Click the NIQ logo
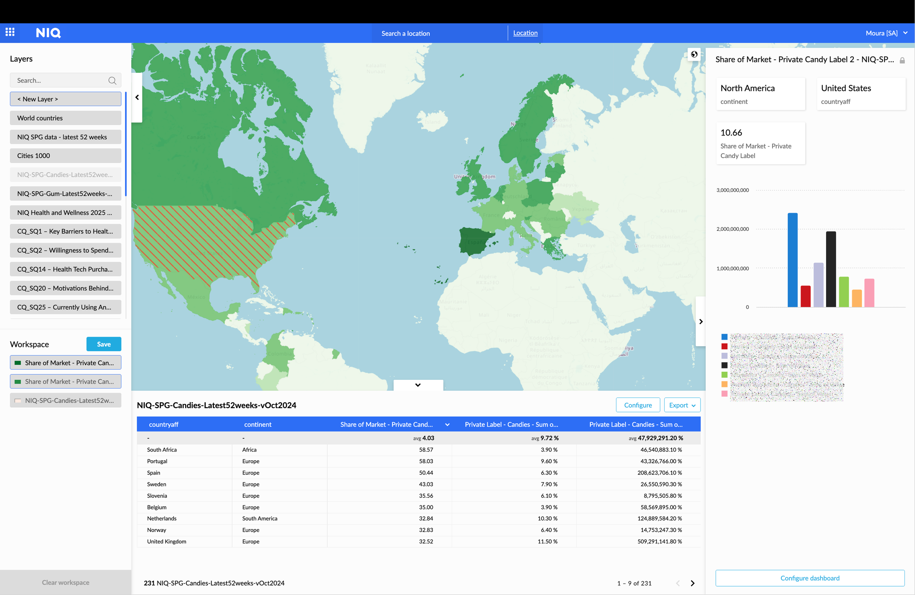 click(x=48, y=33)
